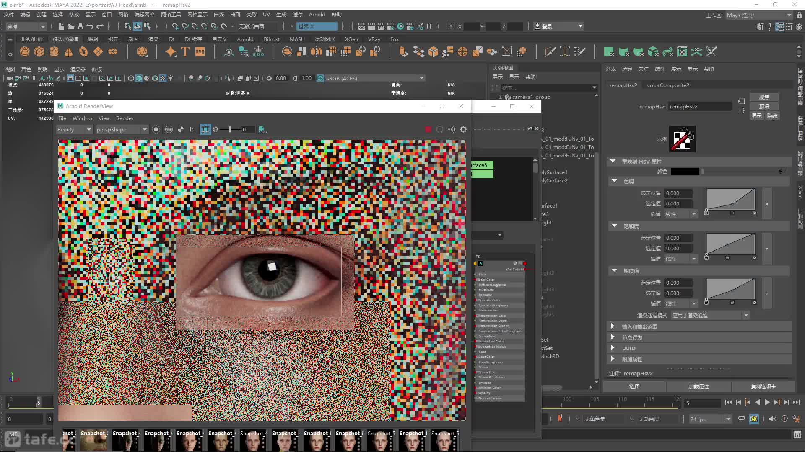The height and width of the screenshot is (452, 805).
Task: Open the perspShape camera dropdown
Action: [x=122, y=129]
